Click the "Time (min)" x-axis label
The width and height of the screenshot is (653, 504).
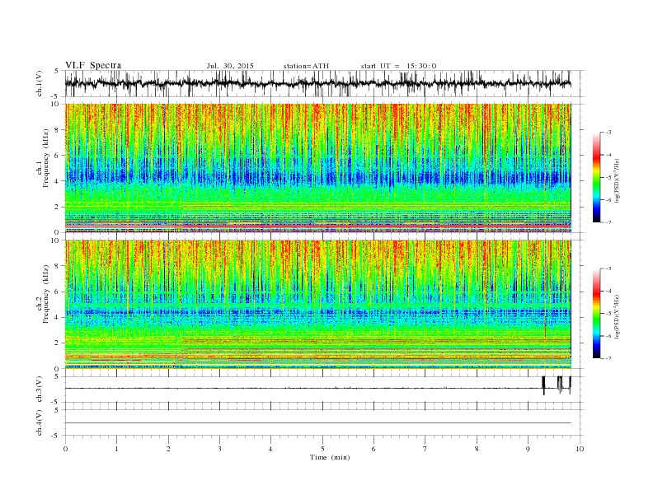pos(330,457)
